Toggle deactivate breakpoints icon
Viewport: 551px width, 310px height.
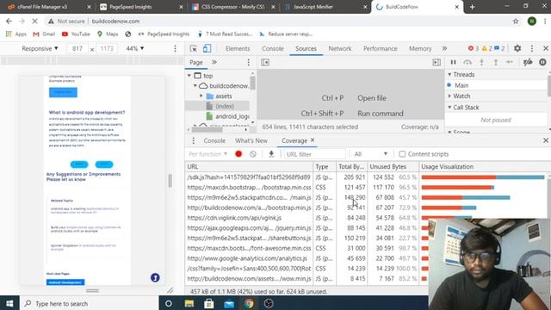528,62
